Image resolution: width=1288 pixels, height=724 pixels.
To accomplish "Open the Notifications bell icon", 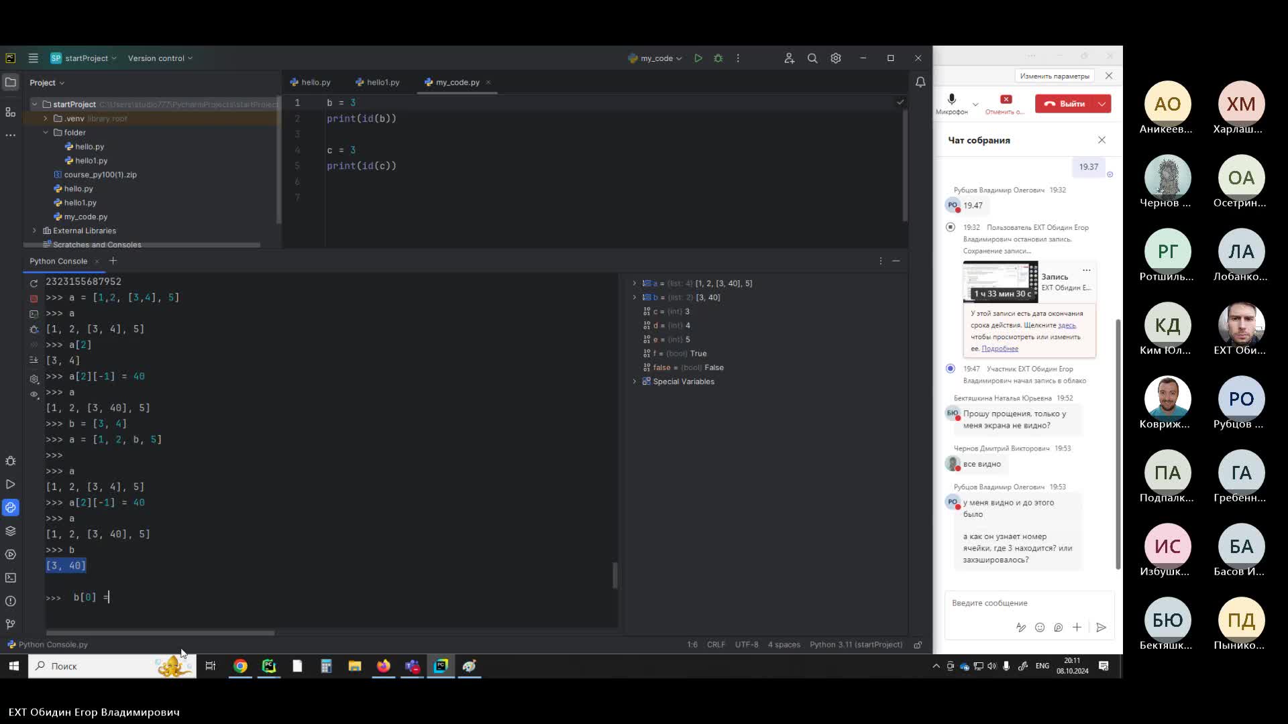I will click(x=920, y=82).
